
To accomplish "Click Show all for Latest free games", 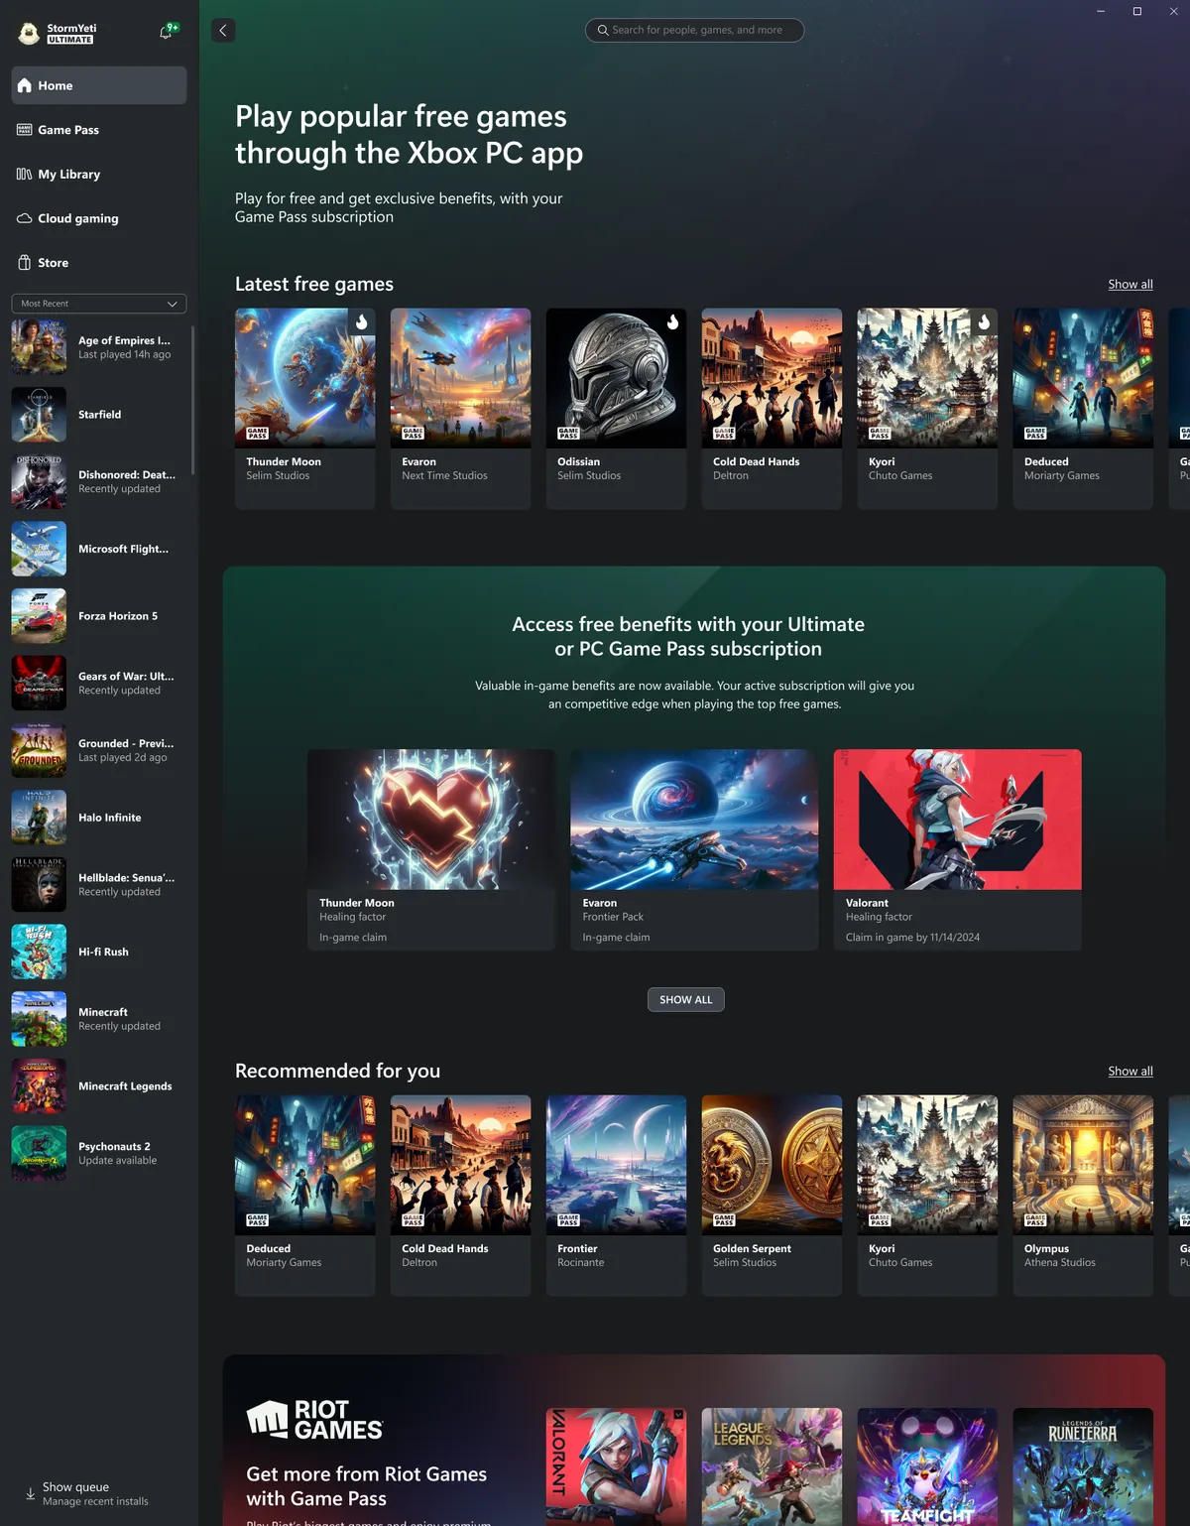I will [1130, 285].
